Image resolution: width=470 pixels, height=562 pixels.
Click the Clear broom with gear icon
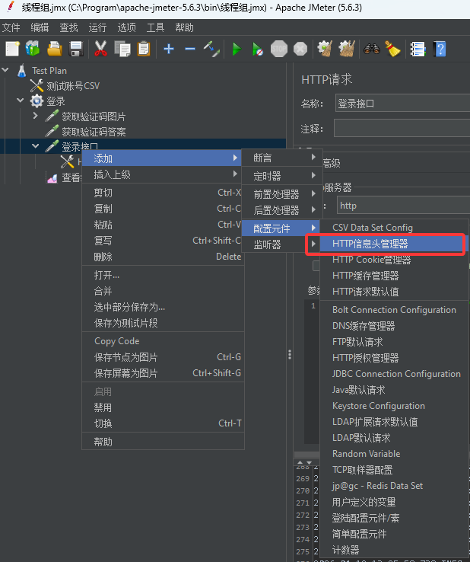325,49
